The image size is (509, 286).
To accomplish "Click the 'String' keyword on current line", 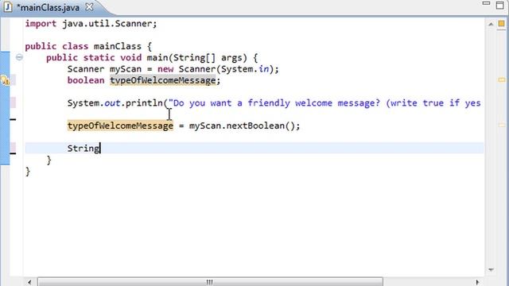I will (x=83, y=149).
